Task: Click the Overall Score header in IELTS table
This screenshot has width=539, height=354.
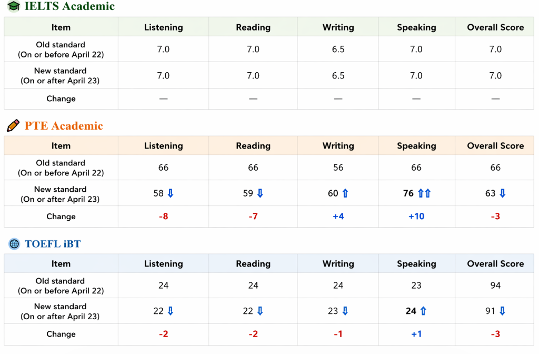Action: pyautogui.click(x=495, y=27)
